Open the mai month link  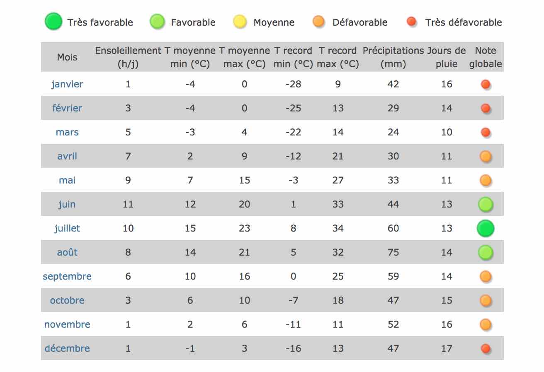(x=67, y=180)
